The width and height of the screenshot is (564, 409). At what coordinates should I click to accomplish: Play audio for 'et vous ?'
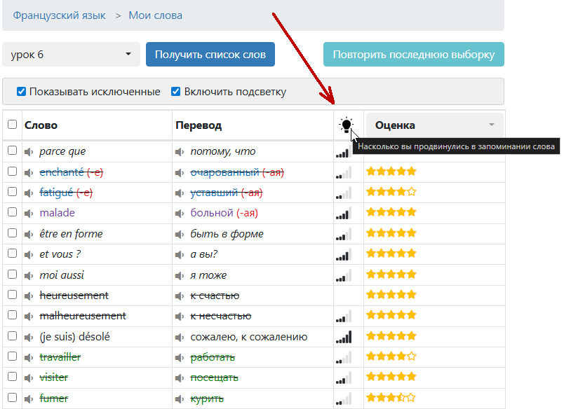29,255
